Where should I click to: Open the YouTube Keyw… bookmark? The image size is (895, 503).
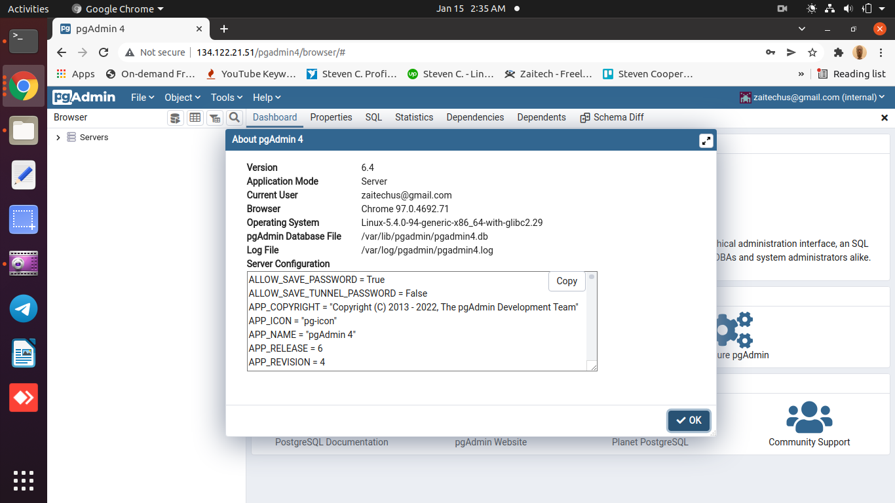(x=251, y=74)
